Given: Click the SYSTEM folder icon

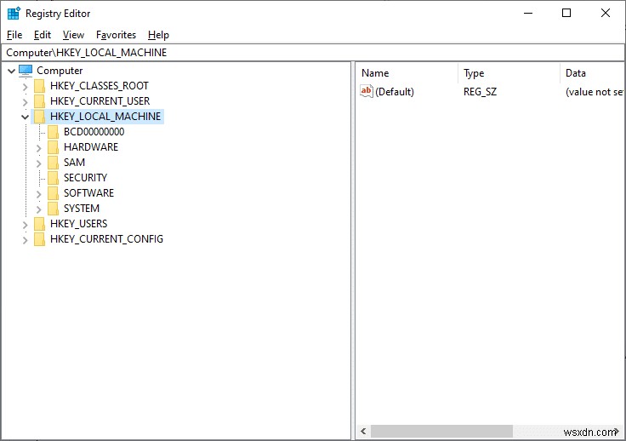Looking at the screenshot, I should [53, 209].
